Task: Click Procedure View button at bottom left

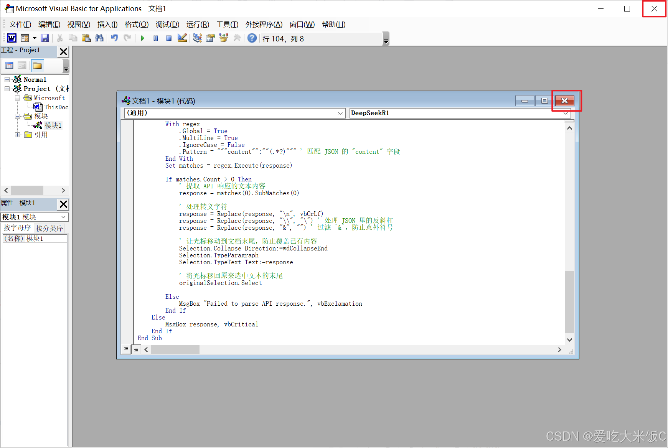Action: coord(126,349)
